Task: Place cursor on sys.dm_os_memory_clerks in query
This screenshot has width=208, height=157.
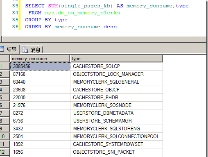Action: [82, 13]
